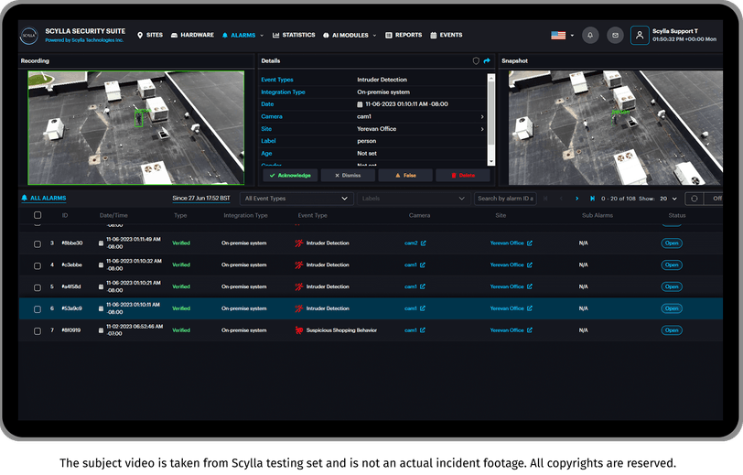
Task: Expand the Site Yerevan Office detail chevron
Action: pos(482,129)
